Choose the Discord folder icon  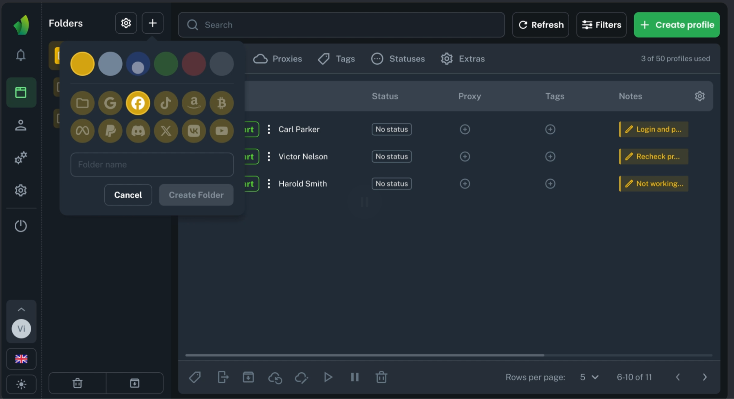(138, 131)
